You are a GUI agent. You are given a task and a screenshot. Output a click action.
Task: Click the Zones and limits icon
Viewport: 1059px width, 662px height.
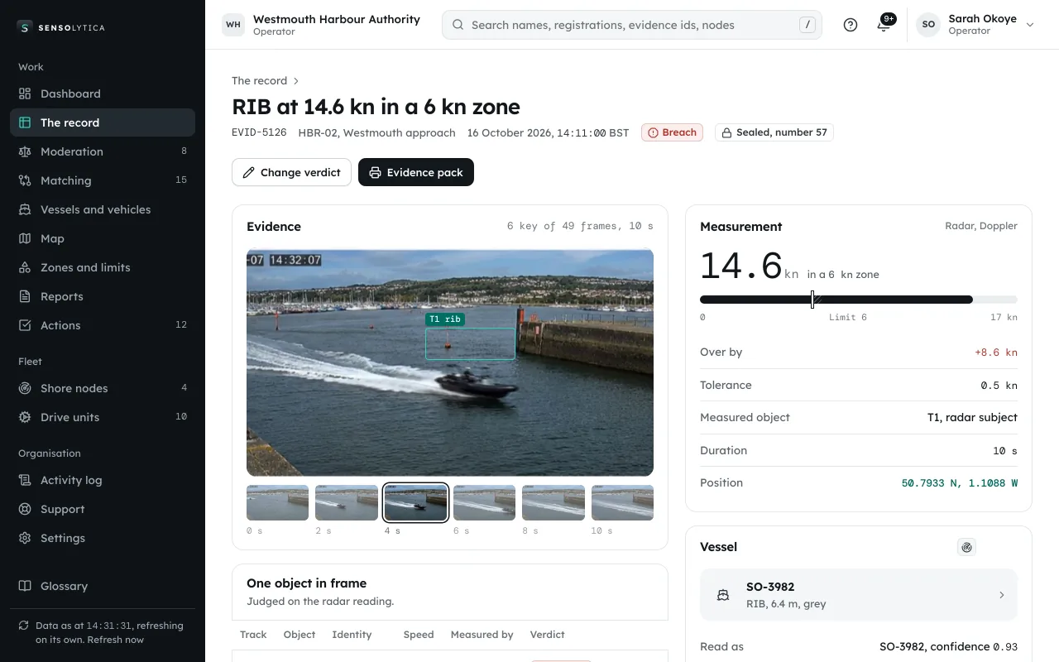(x=25, y=267)
